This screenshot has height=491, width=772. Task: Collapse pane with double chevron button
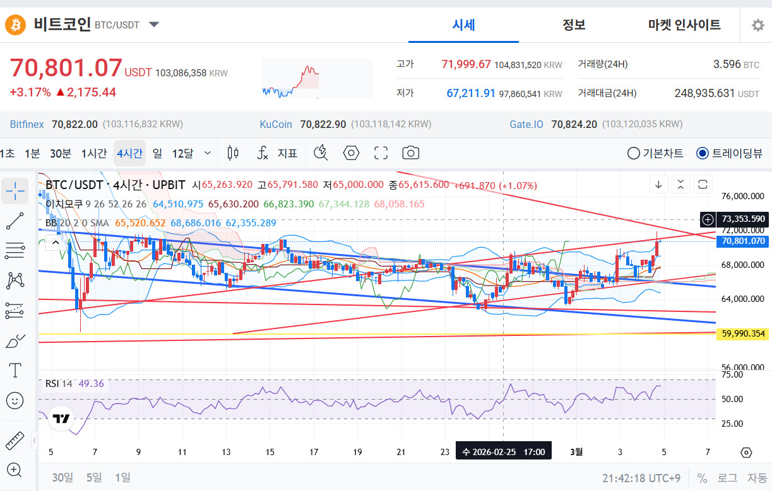pos(680,185)
